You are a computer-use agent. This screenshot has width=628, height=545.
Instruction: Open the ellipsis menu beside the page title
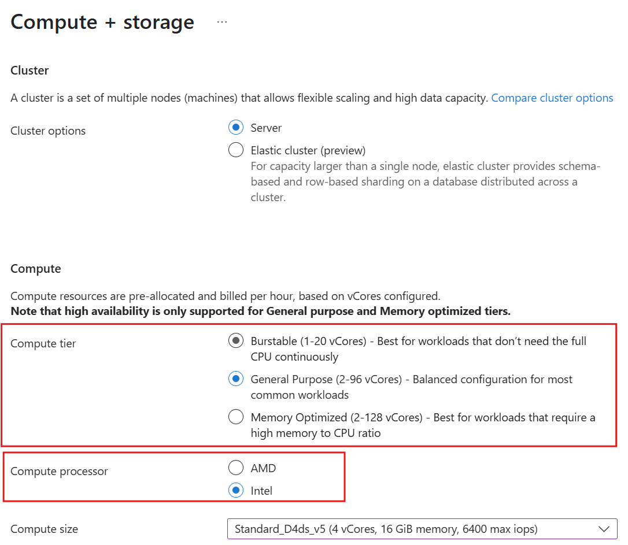[222, 22]
